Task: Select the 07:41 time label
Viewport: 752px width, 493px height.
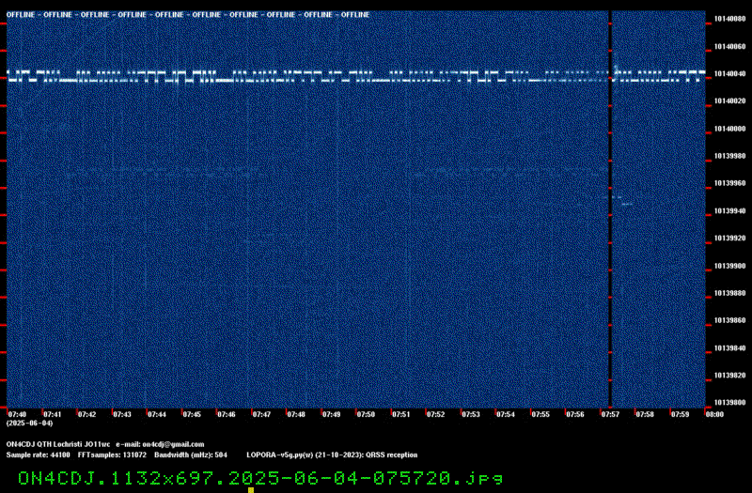Action: click(53, 414)
